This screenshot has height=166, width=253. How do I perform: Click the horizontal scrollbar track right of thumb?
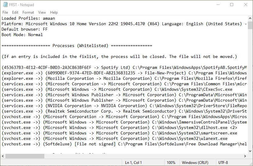(x=143, y=156)
